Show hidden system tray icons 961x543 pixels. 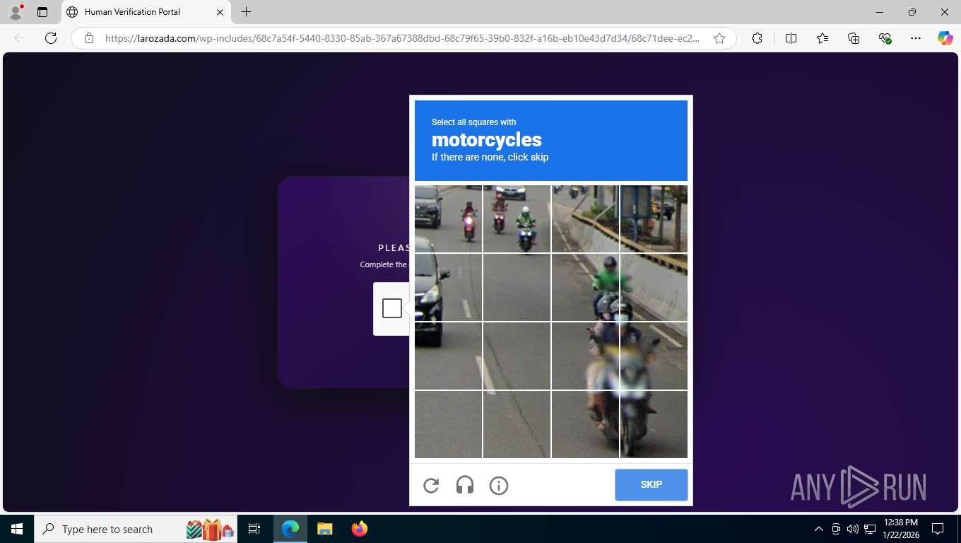point(819,529)
